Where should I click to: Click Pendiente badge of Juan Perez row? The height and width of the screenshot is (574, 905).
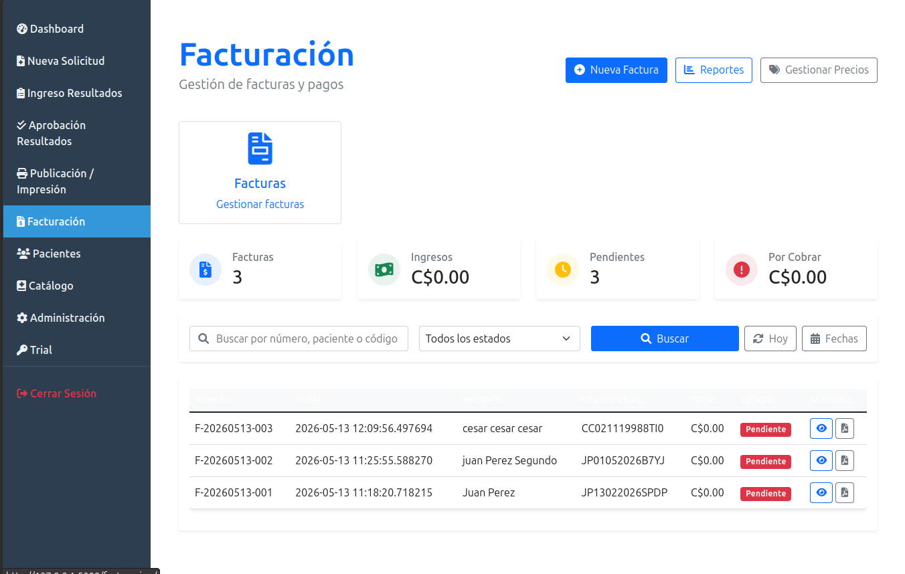(x=766, y=494)
